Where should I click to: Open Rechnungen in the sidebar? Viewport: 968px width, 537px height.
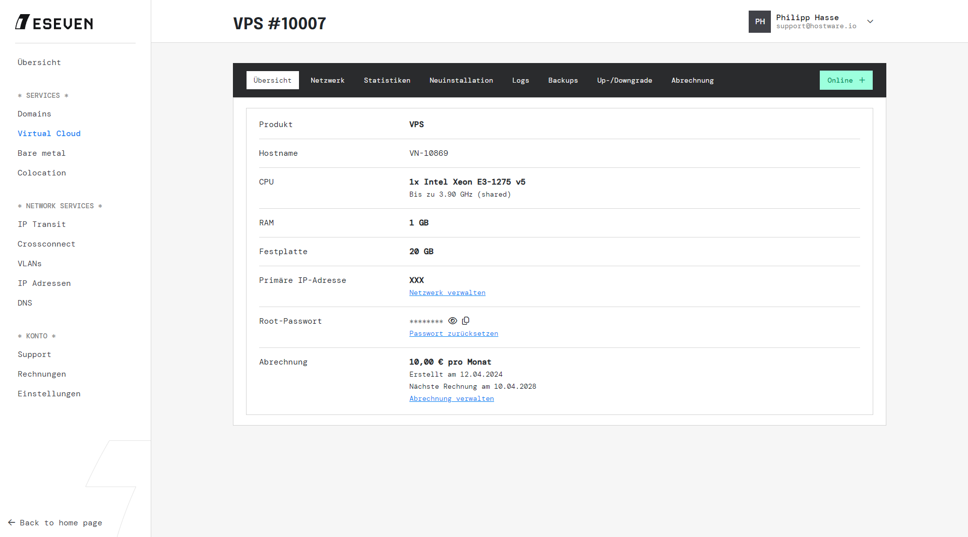tap(42, 374)
